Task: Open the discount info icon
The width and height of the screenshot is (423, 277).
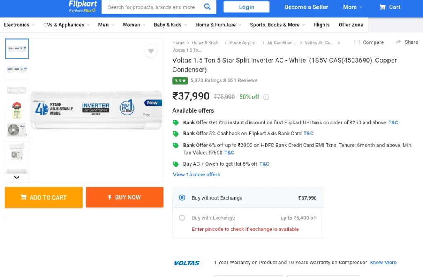Action: pos(266,97)
